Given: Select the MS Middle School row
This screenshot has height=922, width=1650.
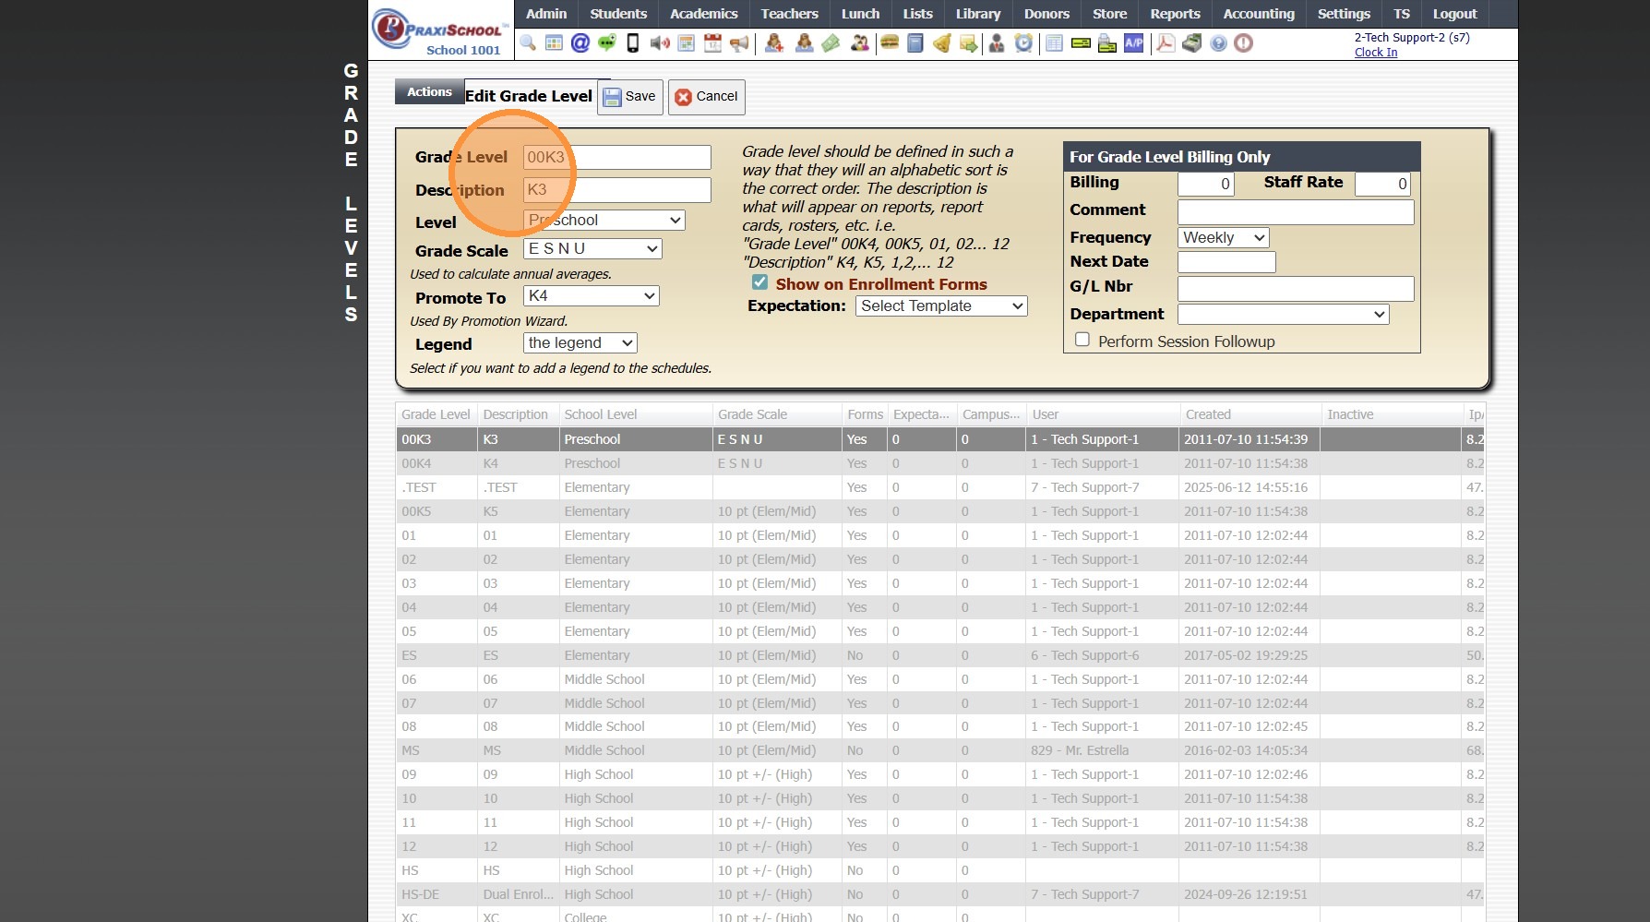Looking at the screenshot, I should pyautogui.click(x=940, y=750).
